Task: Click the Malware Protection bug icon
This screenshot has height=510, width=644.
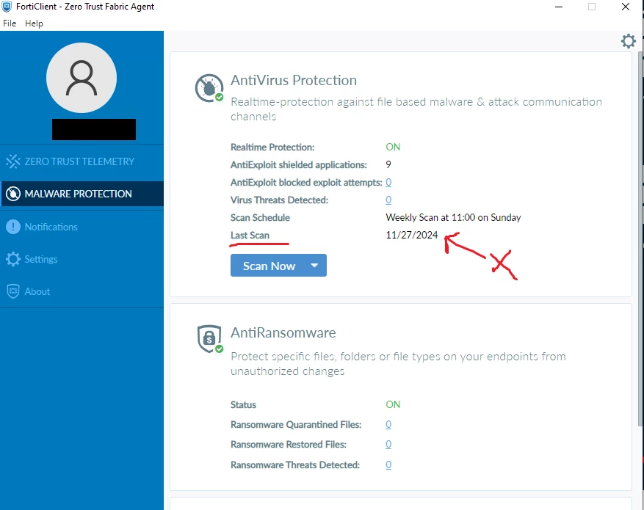Action: click(x=12, y=194)
